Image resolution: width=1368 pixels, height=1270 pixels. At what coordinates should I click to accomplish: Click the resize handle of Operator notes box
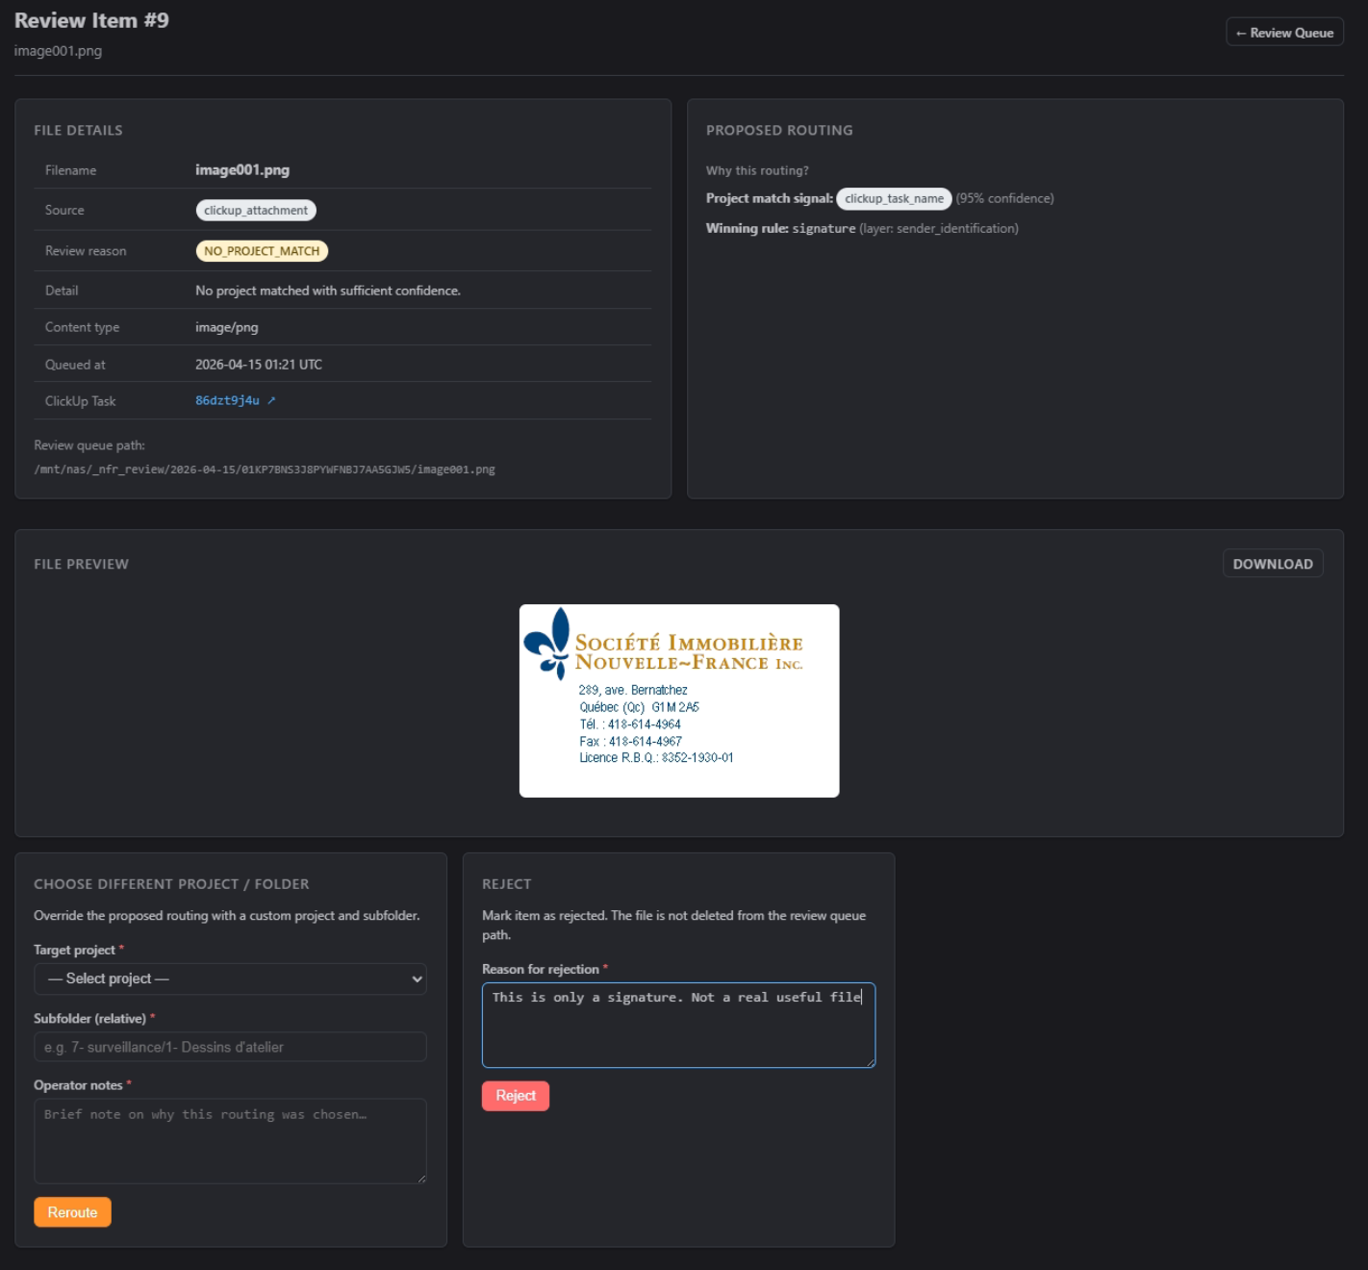click(x=421, y=1179)
